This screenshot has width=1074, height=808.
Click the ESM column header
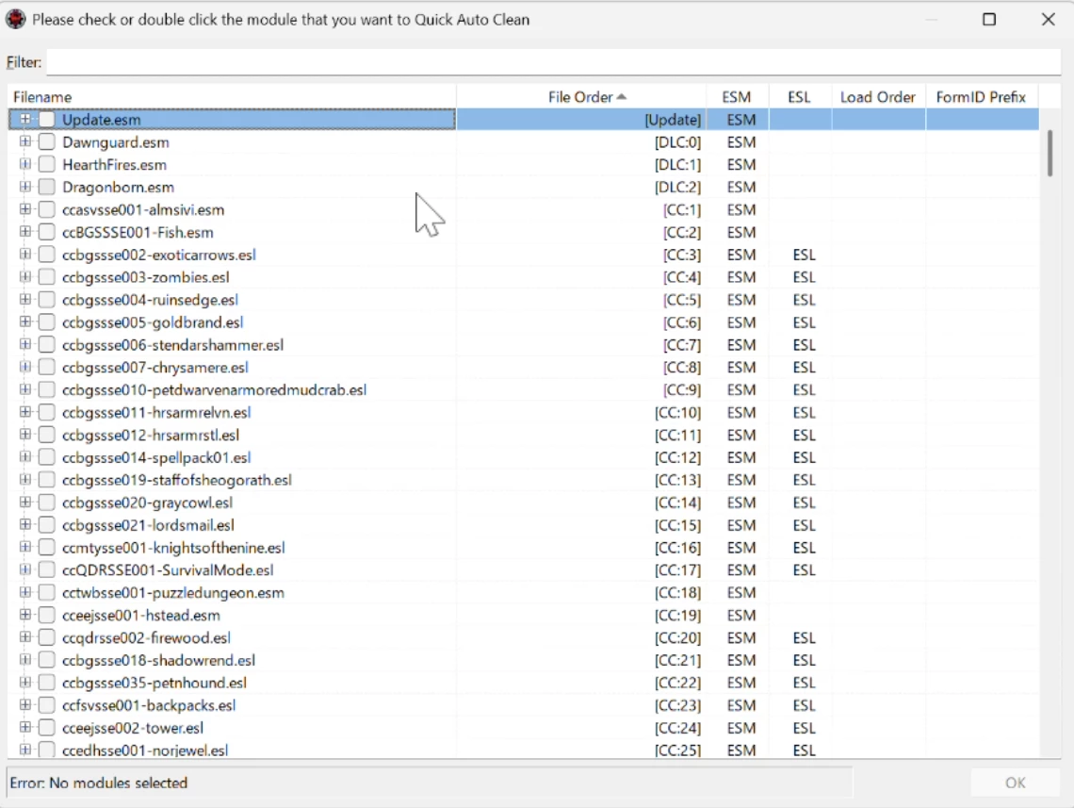(737, 96)
